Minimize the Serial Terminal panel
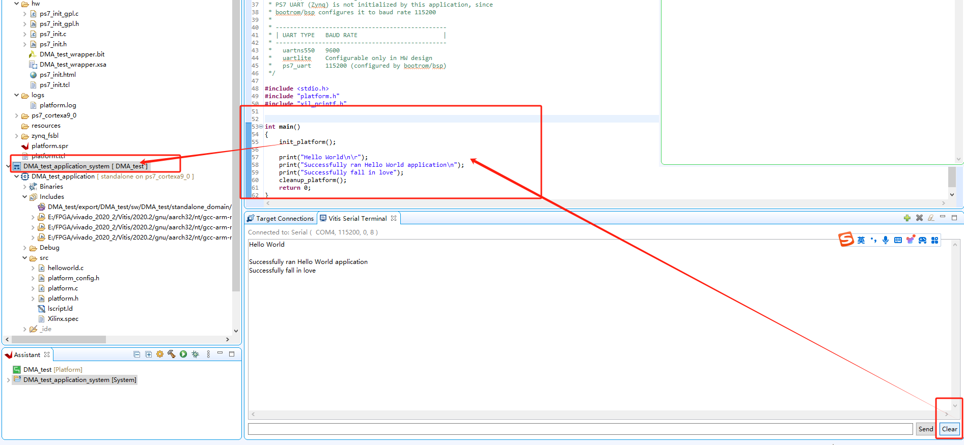The height and width of the screenshot is (445, 964). coord(943,217)
